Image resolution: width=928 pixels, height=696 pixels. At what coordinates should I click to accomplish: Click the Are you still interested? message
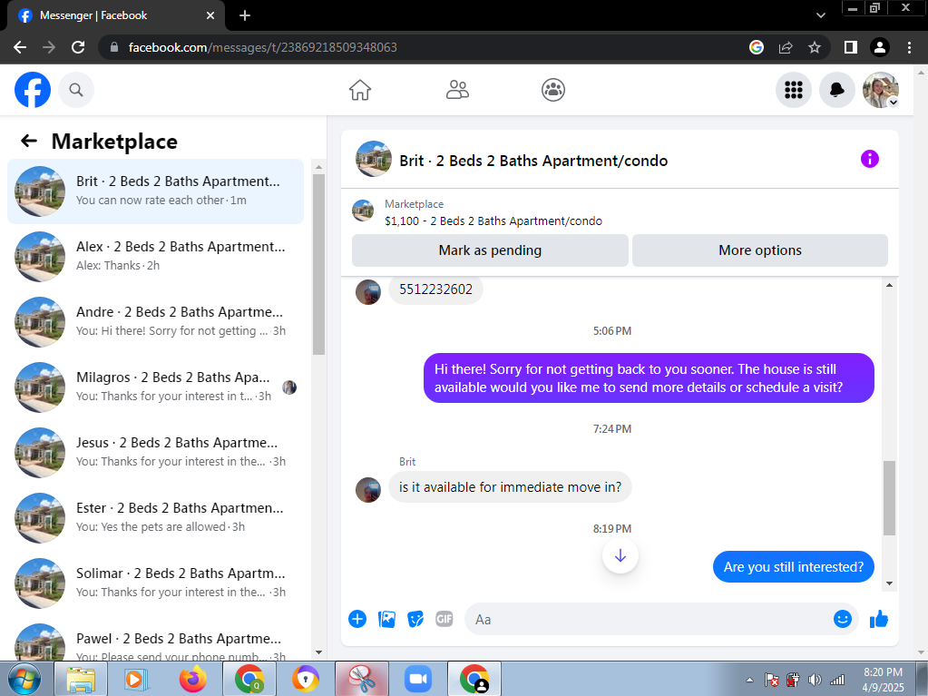[793, 567]
